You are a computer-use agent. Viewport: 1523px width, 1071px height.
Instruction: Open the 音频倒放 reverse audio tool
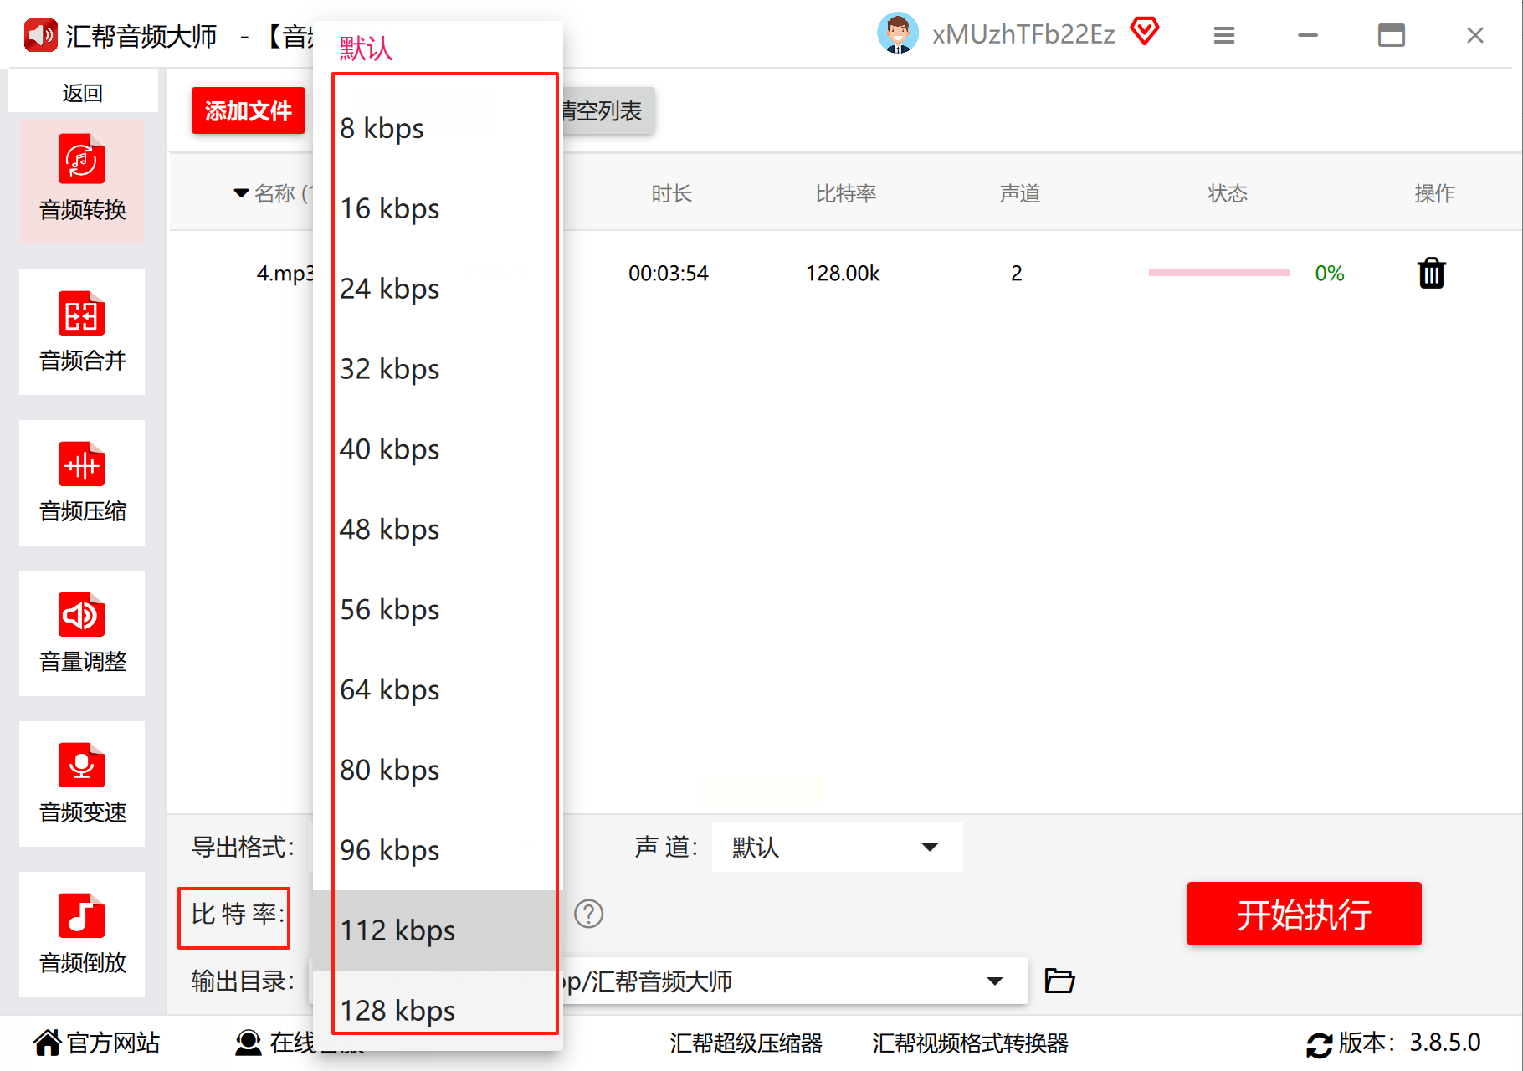click(82, 935)
